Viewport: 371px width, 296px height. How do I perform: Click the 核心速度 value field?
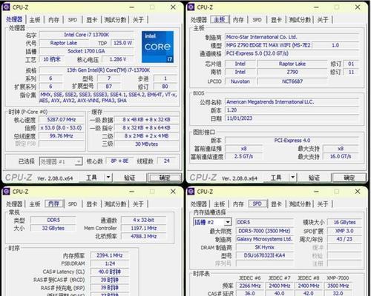click(x=62, y=120)
